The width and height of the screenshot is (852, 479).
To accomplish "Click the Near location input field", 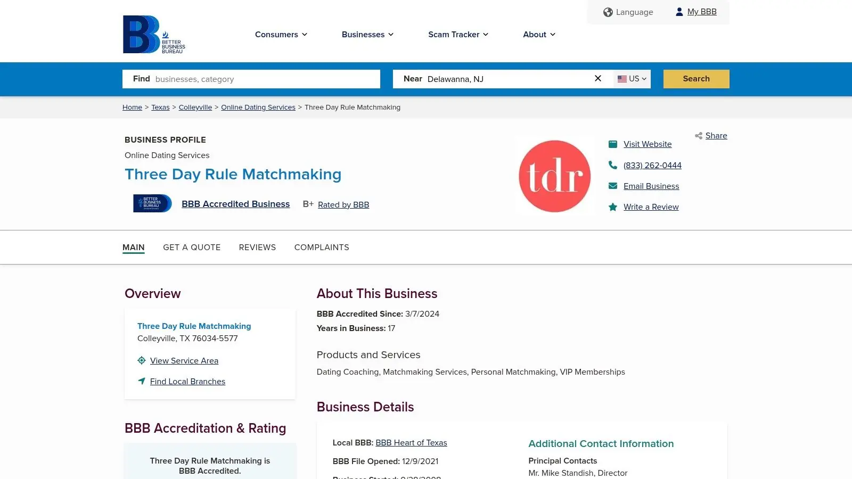I will (503, 79).
